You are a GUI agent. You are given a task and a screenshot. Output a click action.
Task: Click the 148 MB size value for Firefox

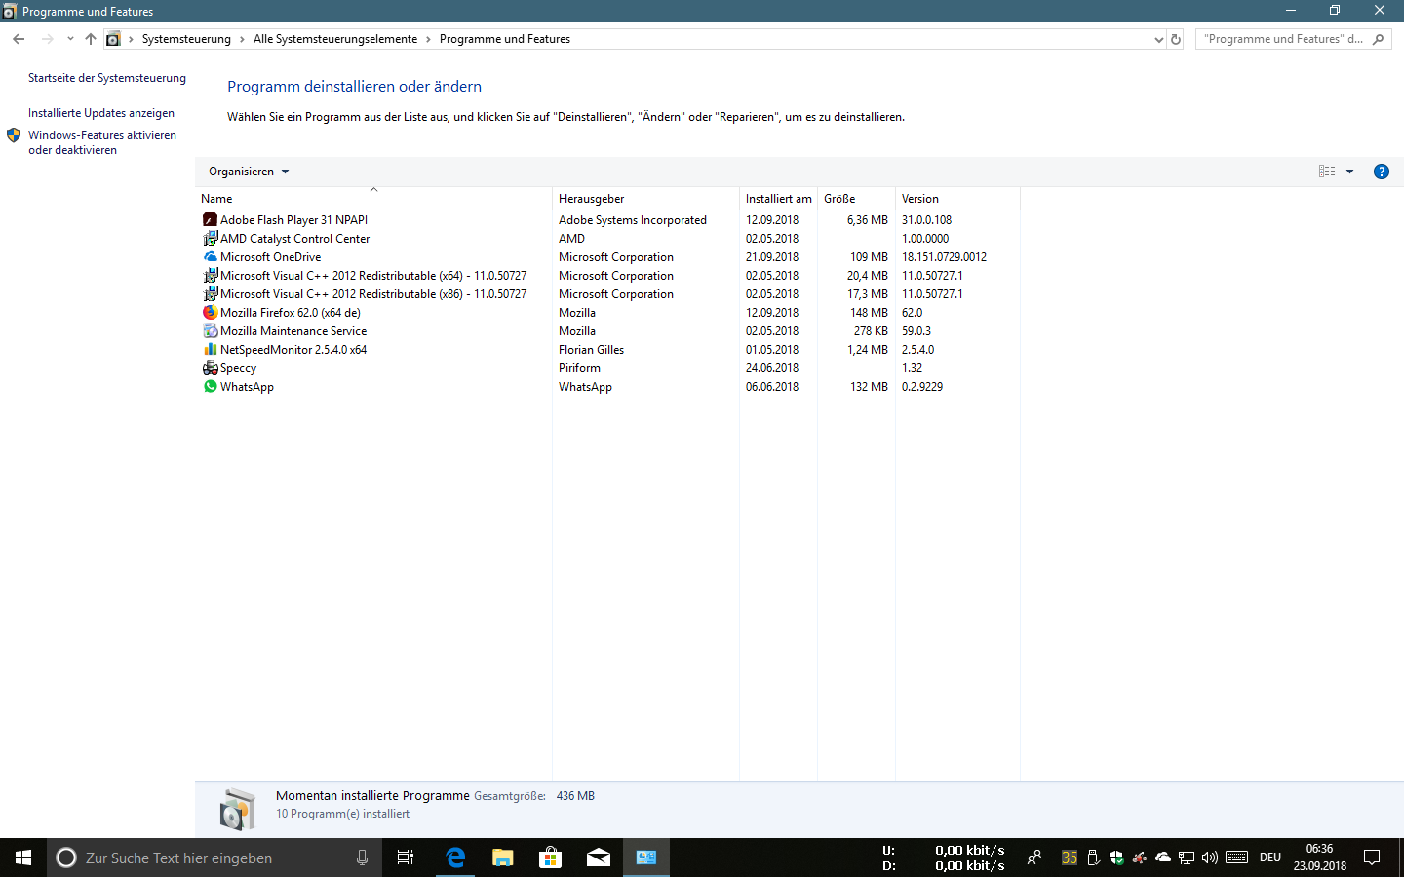(869, 313)
